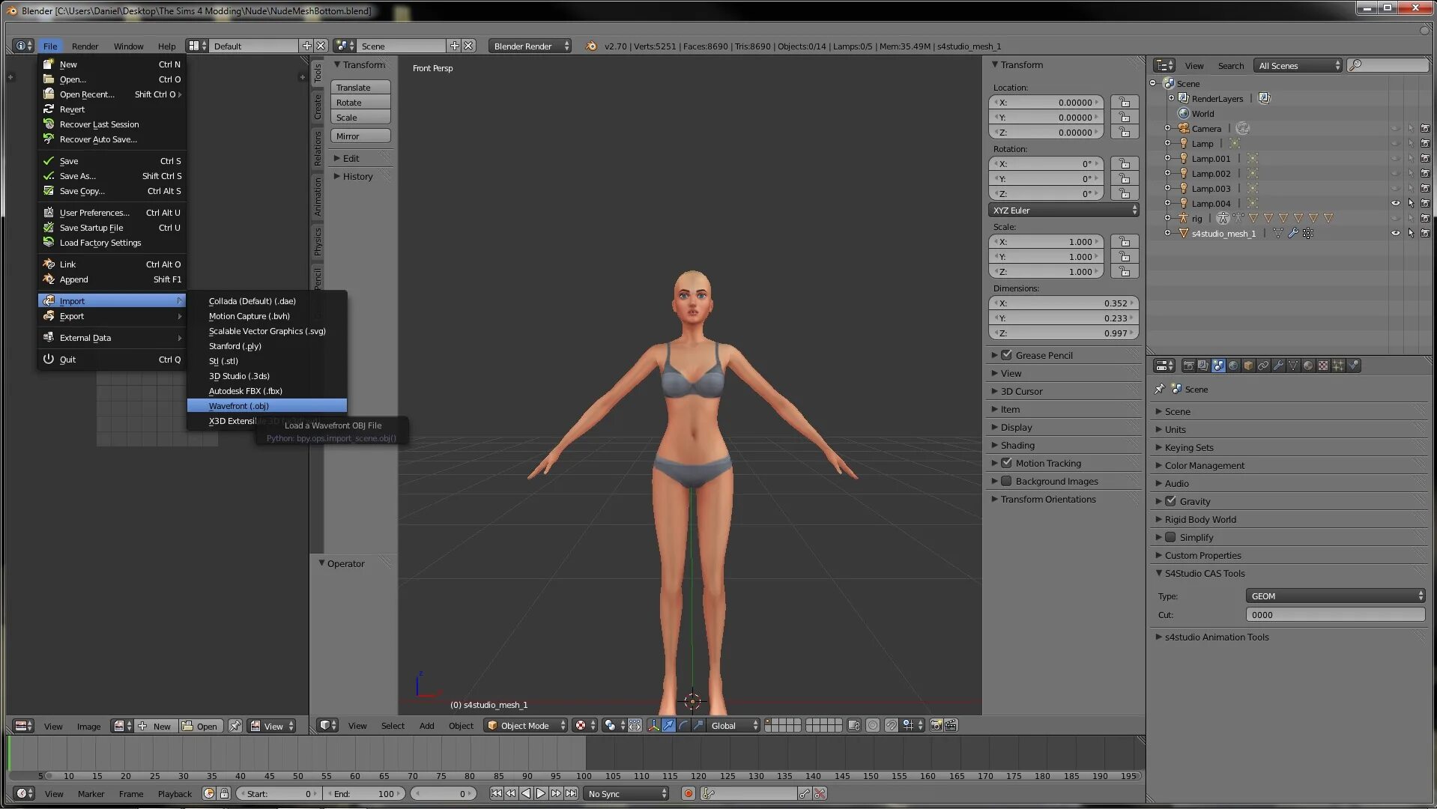Screen dimensions: 1437x809
Task: Click the Translate button
Action: coord(360,87)
